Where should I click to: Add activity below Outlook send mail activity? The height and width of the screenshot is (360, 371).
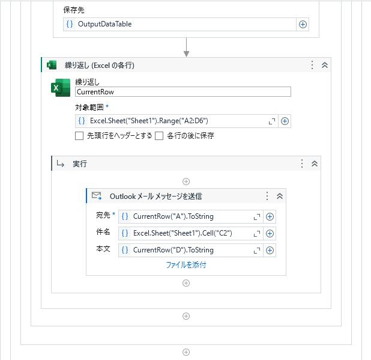tap(186, 283)
